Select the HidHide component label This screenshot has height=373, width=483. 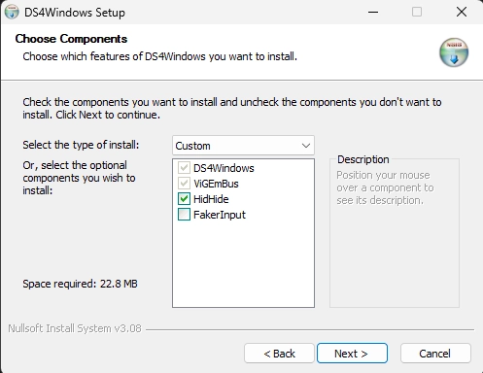tap(211, 199)
